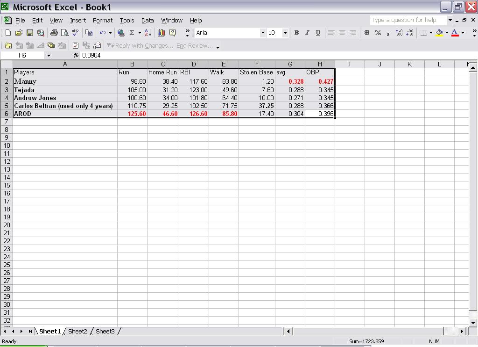Run the Spelling check tool
The width and height of the screenshot is (478, 347).
[75, 33]
